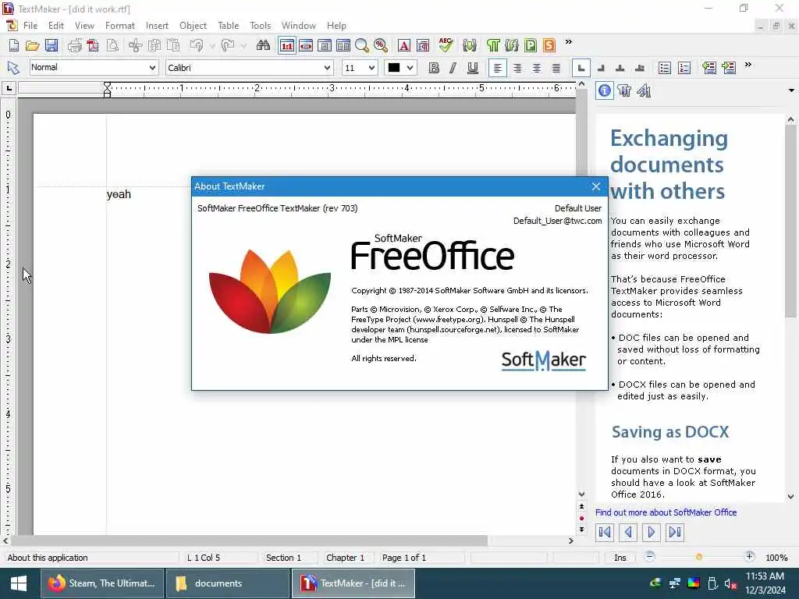Paste clipboard contents with the paste icon
799x599 pixels.
pos(173,45)
